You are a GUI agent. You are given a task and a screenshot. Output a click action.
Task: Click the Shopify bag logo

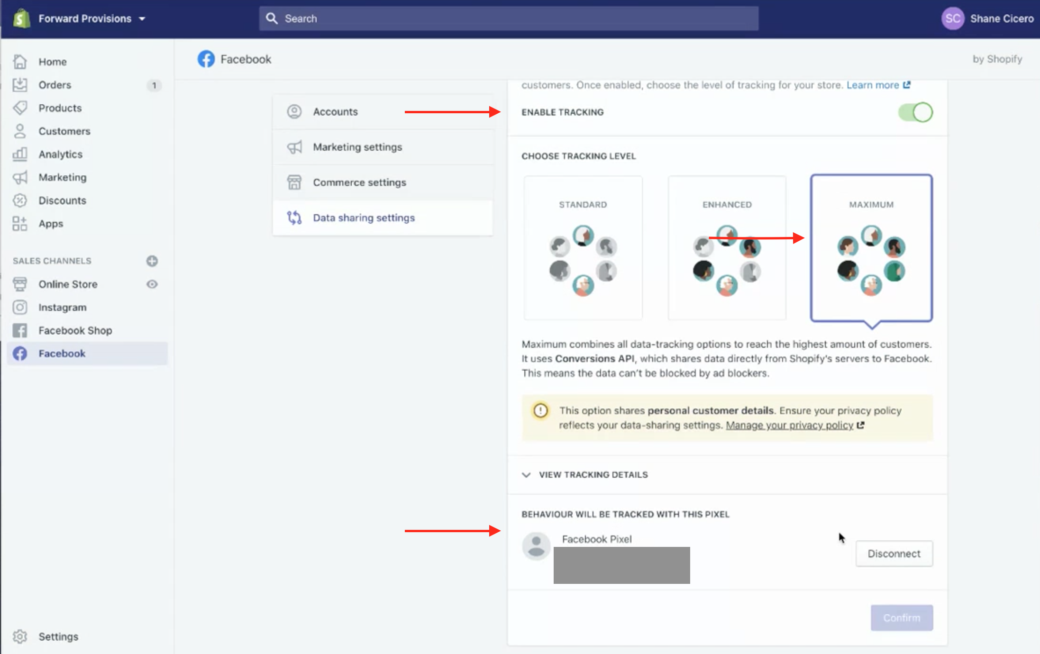(21, 18)
